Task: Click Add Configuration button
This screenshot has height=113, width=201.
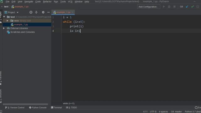Action: [x=149, y=7]
